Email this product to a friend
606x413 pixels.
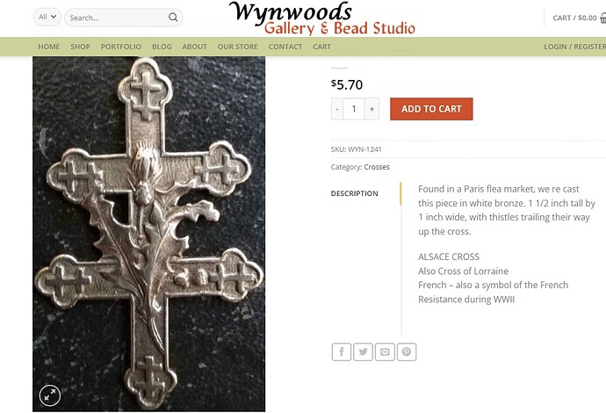pyautogui.click(x=385, y=351)
